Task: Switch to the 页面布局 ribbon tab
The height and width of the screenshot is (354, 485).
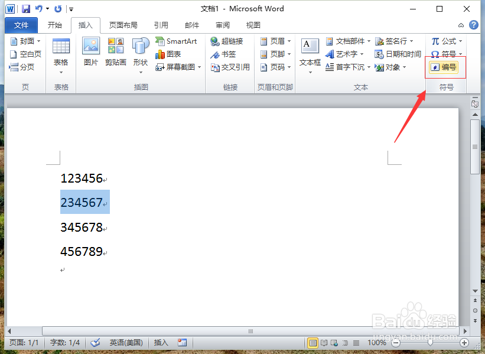Action: tap(123, 25)
